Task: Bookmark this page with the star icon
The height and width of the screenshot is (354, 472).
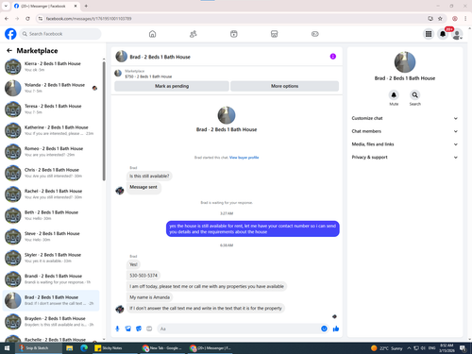Action: tap(440, 19)
